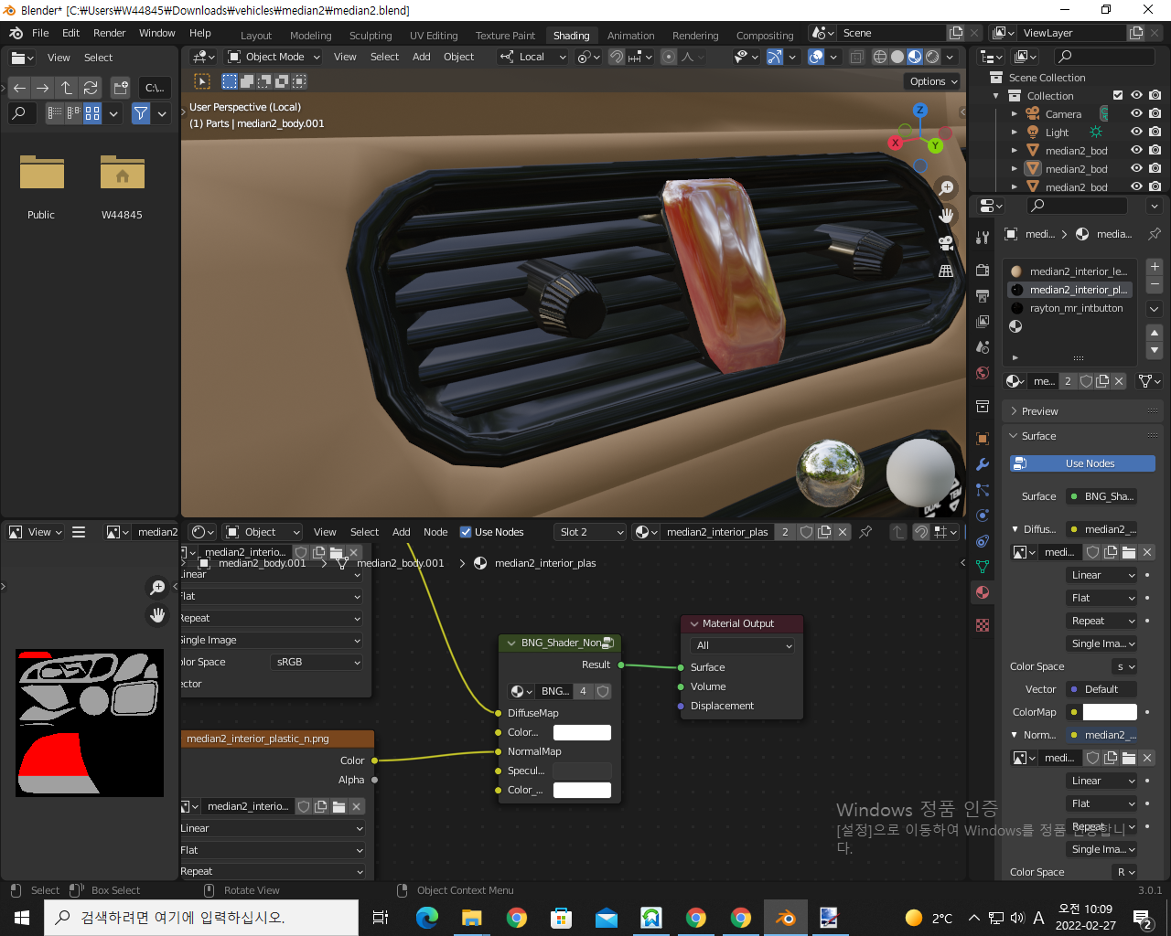Toggle Collection exclude checkbox in outliner
1171x936 pixels.
[x=1118, y=95]
